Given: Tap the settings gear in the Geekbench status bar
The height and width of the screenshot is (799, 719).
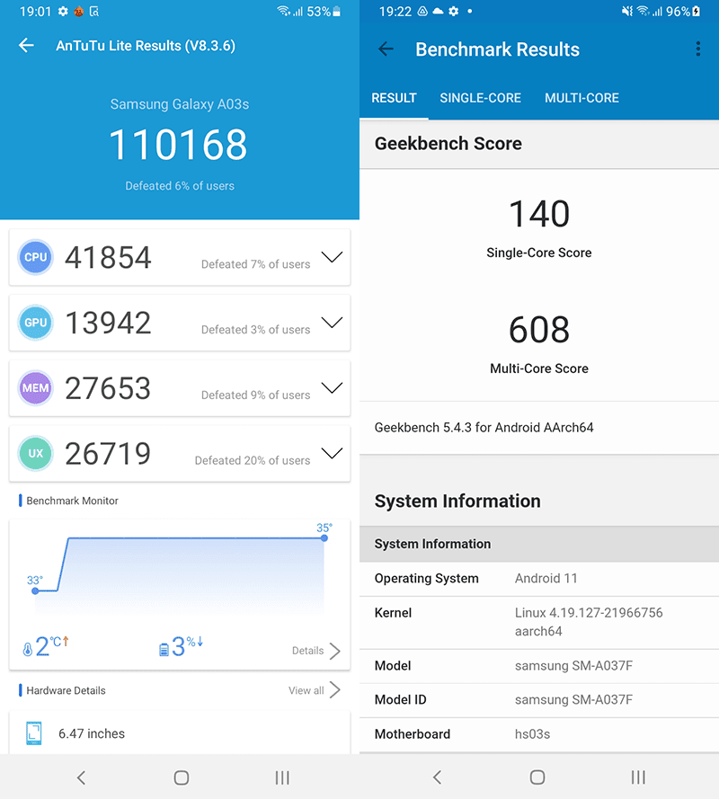Looking at the screenshot, I should click(454, 11).
